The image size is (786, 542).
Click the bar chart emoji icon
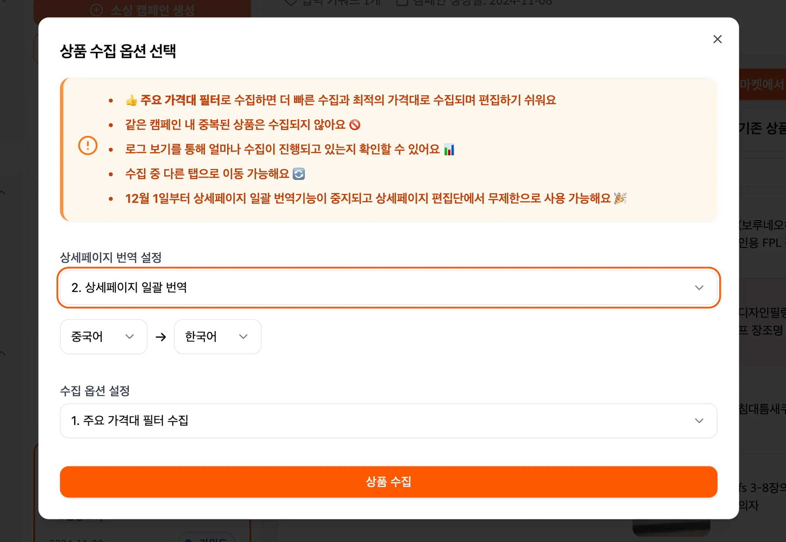(x=449, y=149)
